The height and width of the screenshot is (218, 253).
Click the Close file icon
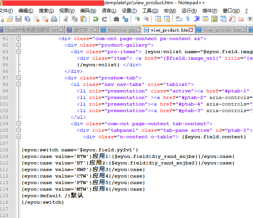(37, 19)
